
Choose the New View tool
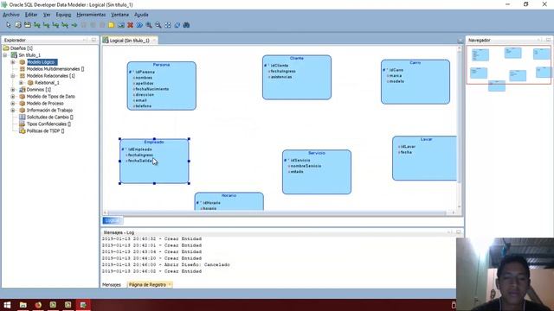tap(28, 25)
